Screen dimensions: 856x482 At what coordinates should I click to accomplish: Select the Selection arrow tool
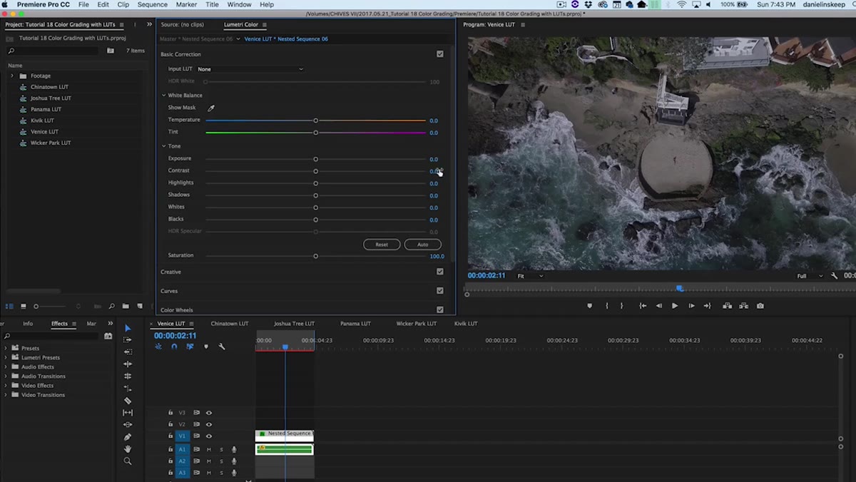[128, 328]
